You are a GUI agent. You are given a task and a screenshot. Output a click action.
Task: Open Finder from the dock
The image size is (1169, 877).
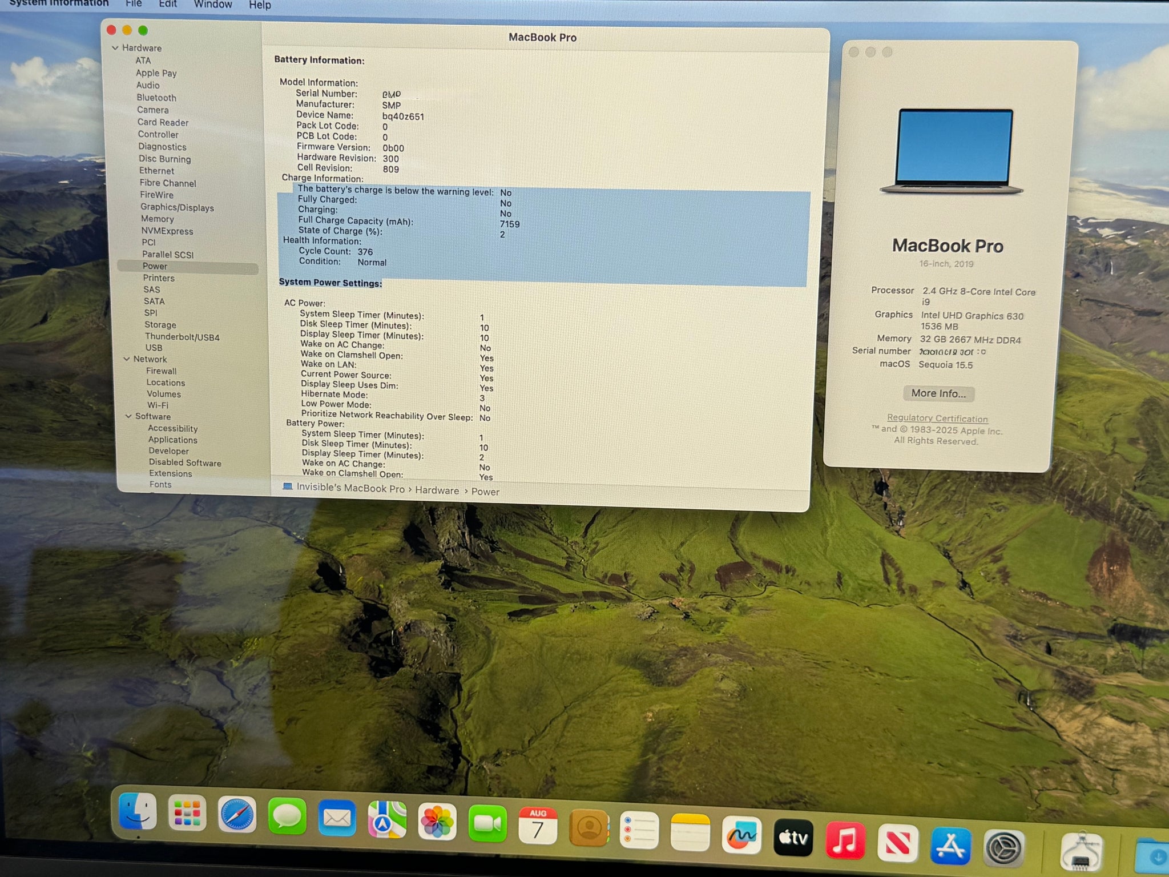click(x=138, y=811)
